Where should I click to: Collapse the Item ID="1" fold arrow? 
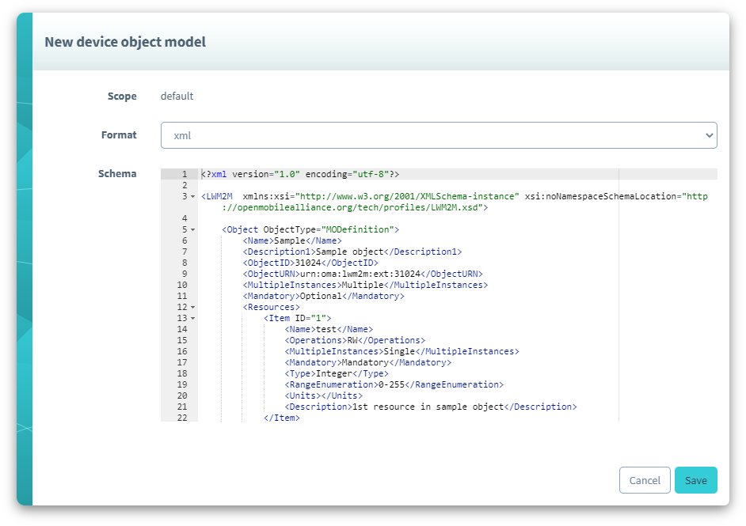pos(191,317)
